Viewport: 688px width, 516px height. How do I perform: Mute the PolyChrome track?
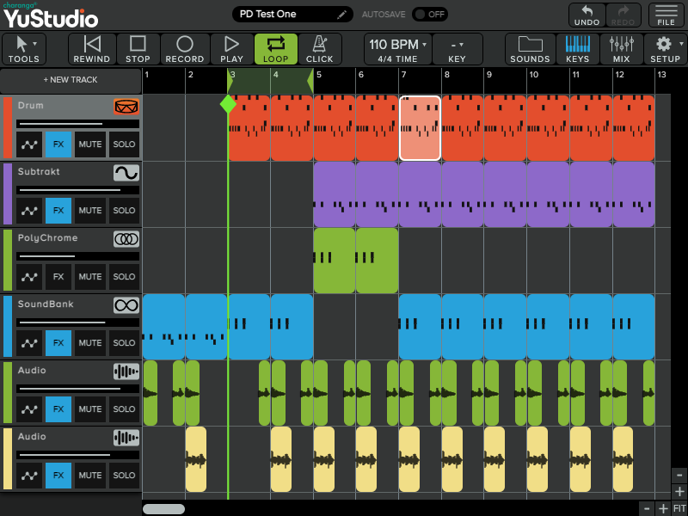pos(89,276)
